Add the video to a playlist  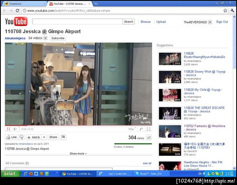34,137
